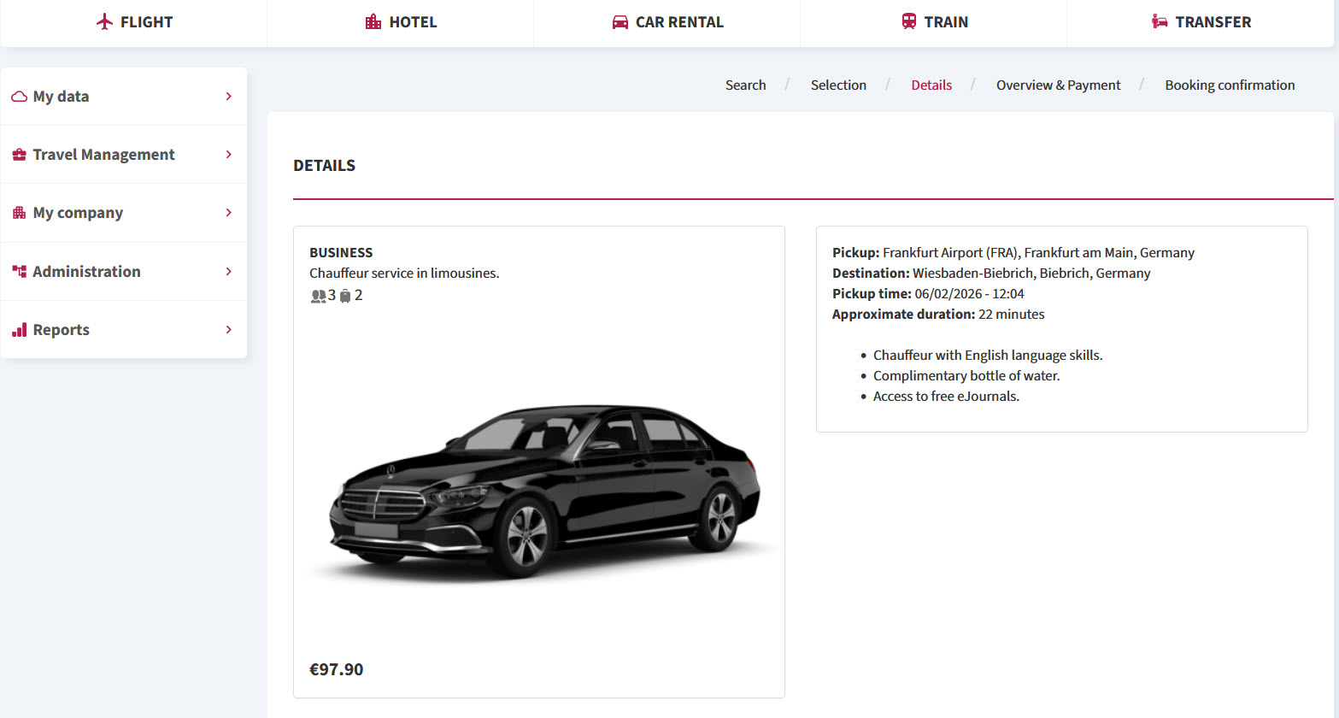Expand the Administration chevron
This screenshot has width=1339, height=718.
pos(228,272)
